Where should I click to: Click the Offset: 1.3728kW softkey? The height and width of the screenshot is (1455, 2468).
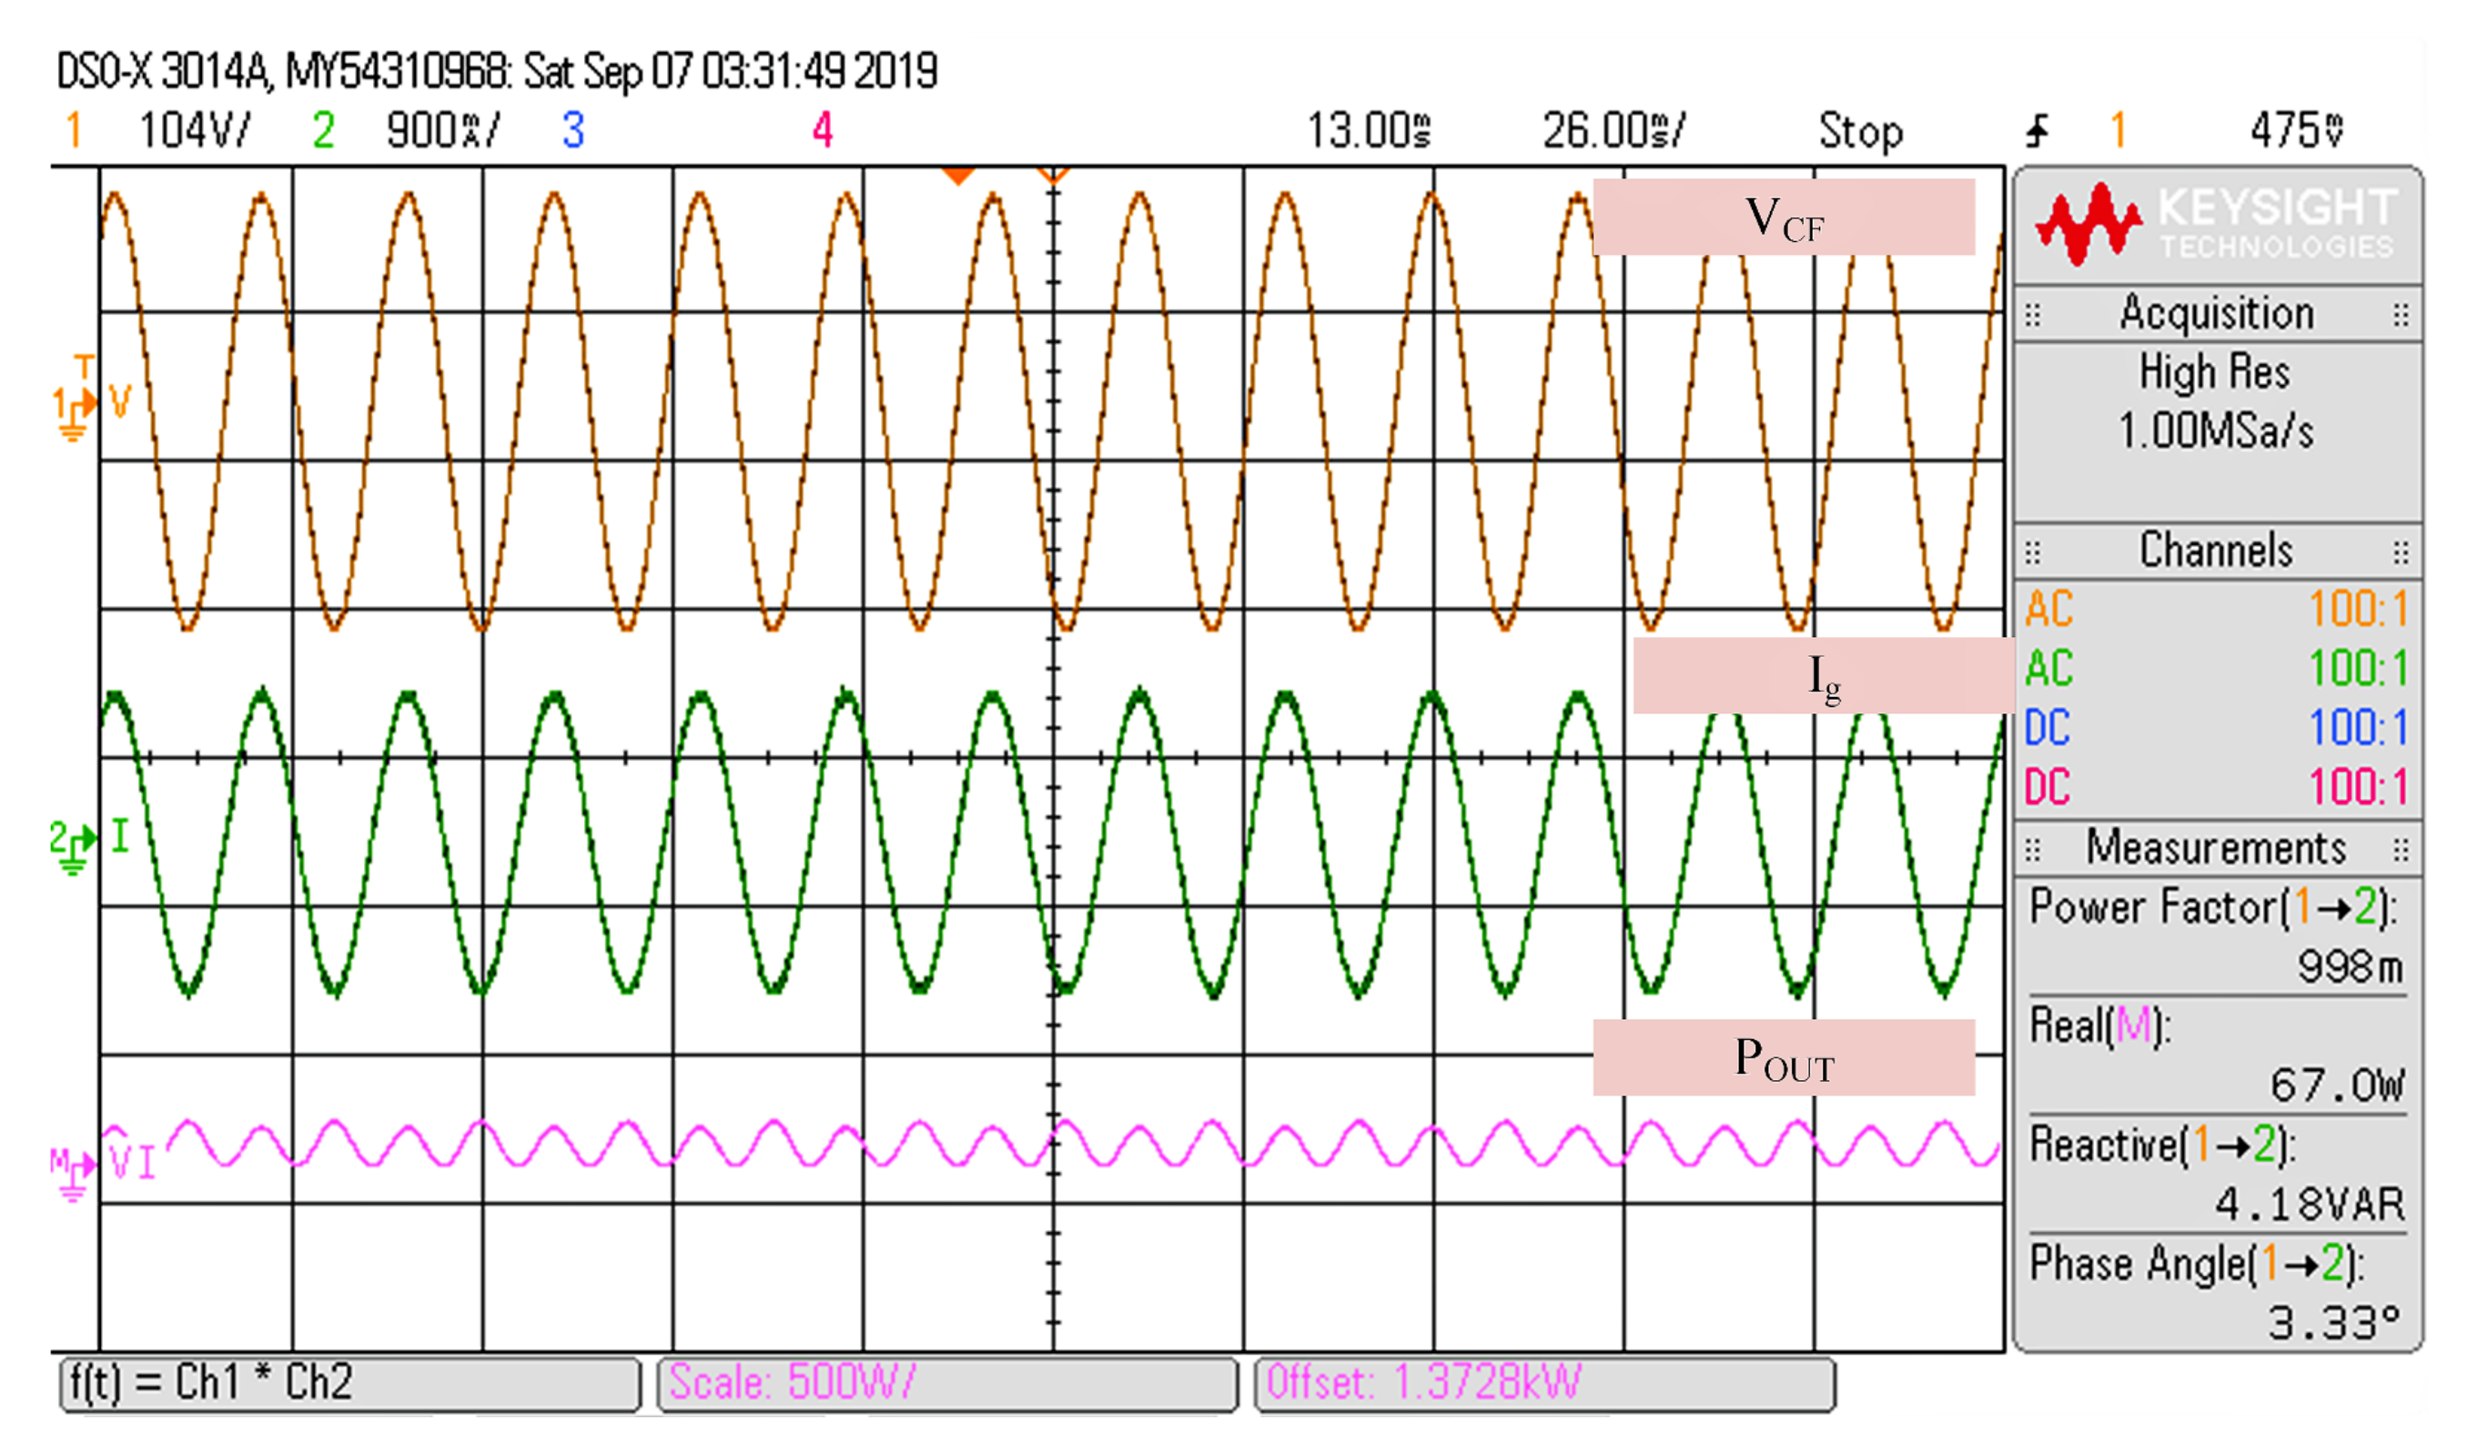pos(1544,1385)
